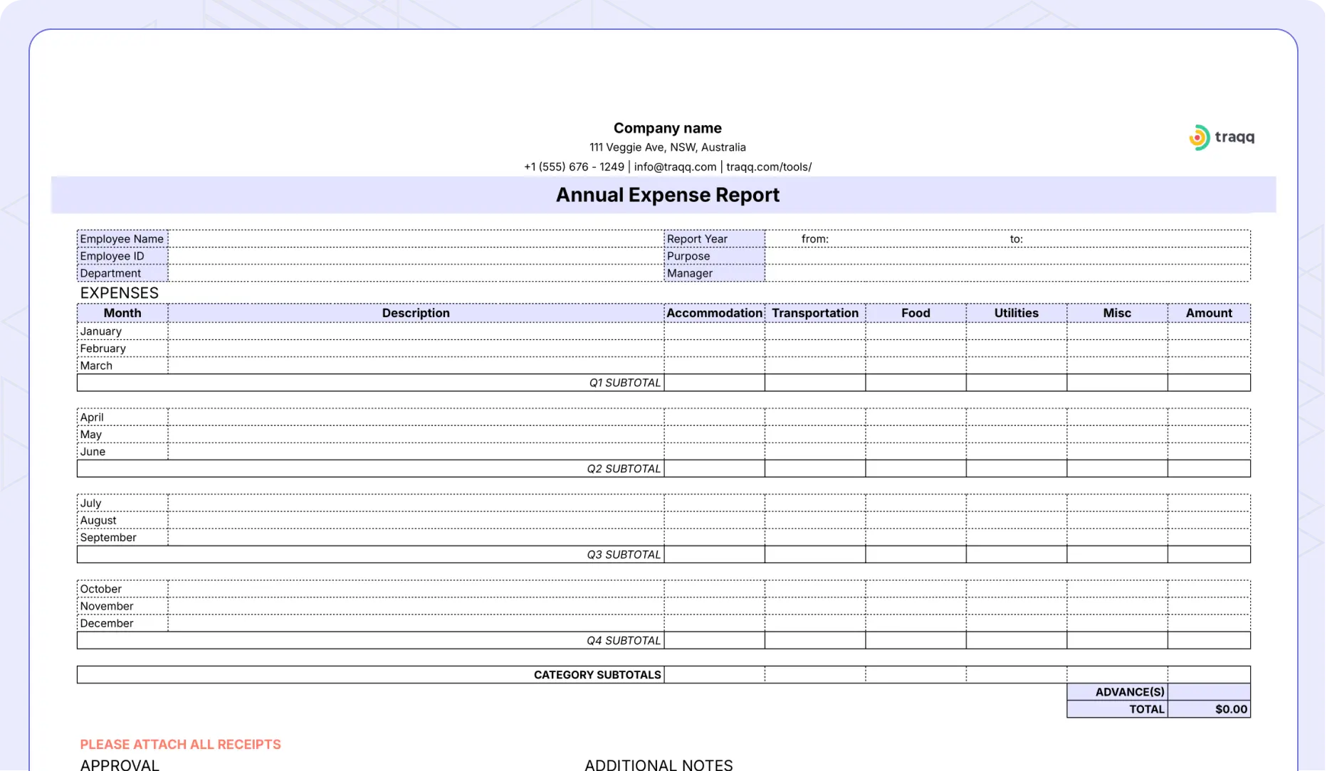Select the March row label
The height and width of the screenshot is (771, 1327).
[96, 366]
